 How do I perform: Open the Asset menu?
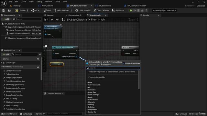pos(24,2)
